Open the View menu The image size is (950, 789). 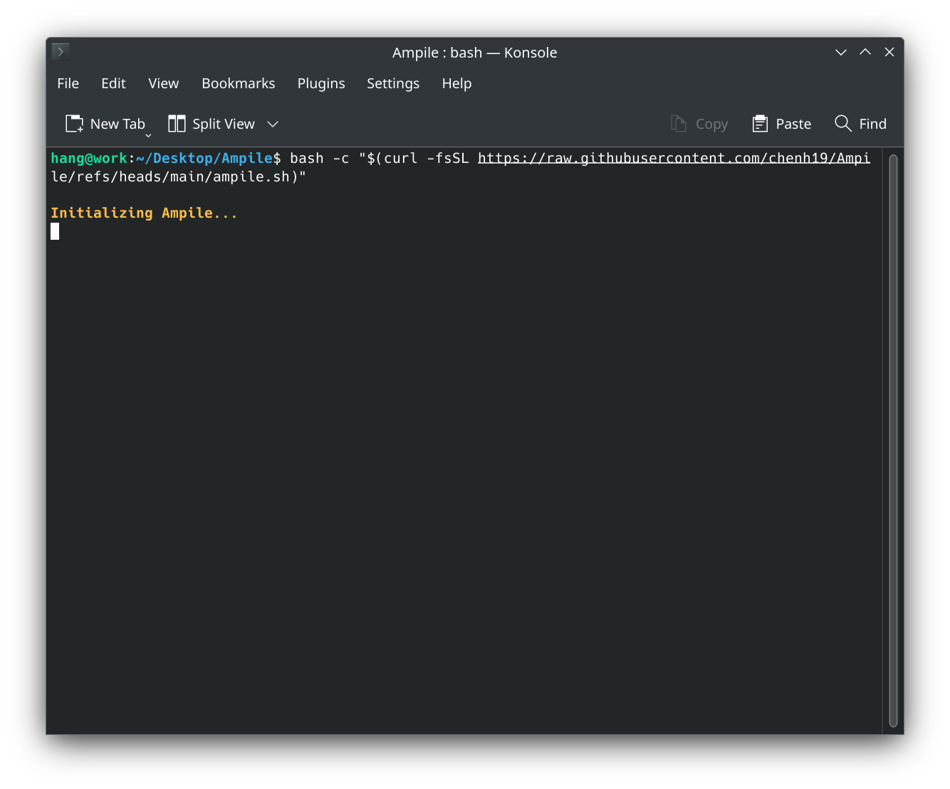pos(163,83)
